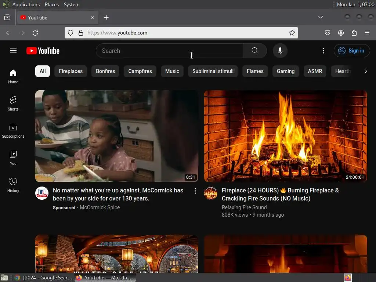
Task: Select the Campfires filter chip
Action: coord(140,71)
